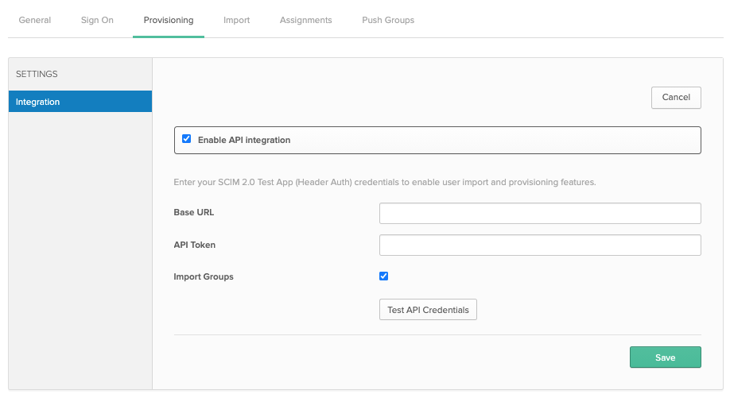Click the SCIM credentials instruction text

384,182
